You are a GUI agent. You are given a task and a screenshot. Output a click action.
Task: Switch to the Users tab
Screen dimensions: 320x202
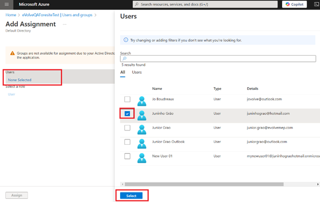[x=137, y=72]
